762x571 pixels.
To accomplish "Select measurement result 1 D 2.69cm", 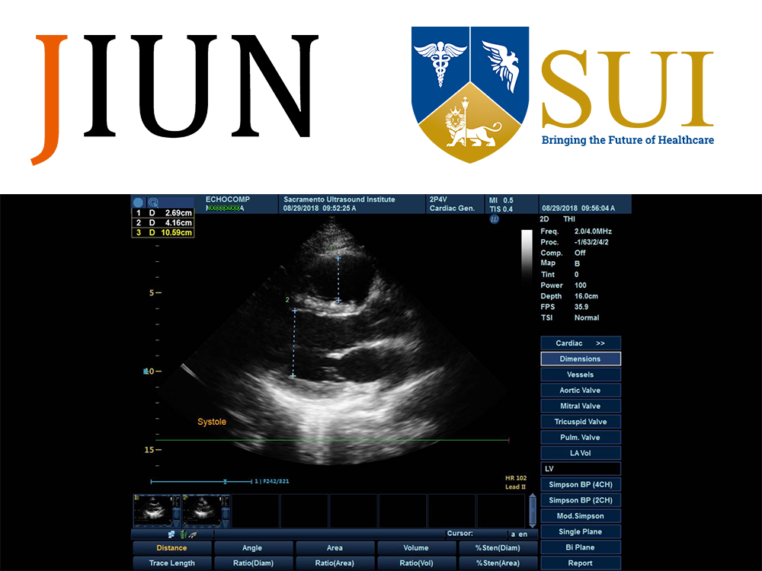I will click(163, 212).
